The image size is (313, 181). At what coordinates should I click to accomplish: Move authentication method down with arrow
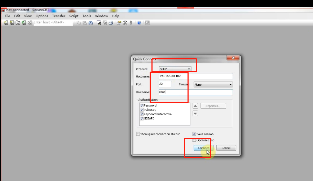coord(195,113)
